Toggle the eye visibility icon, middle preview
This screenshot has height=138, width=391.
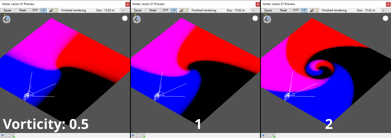click(133, 135)
